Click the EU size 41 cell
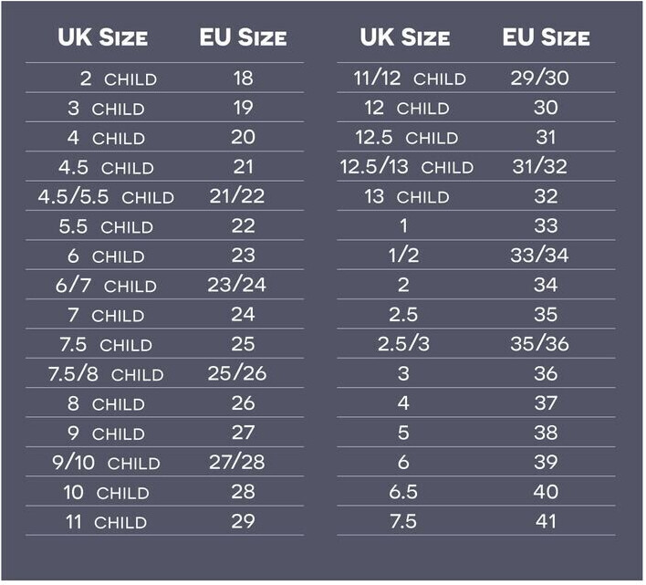Viewport: 646px width, 585px height. 546,522
